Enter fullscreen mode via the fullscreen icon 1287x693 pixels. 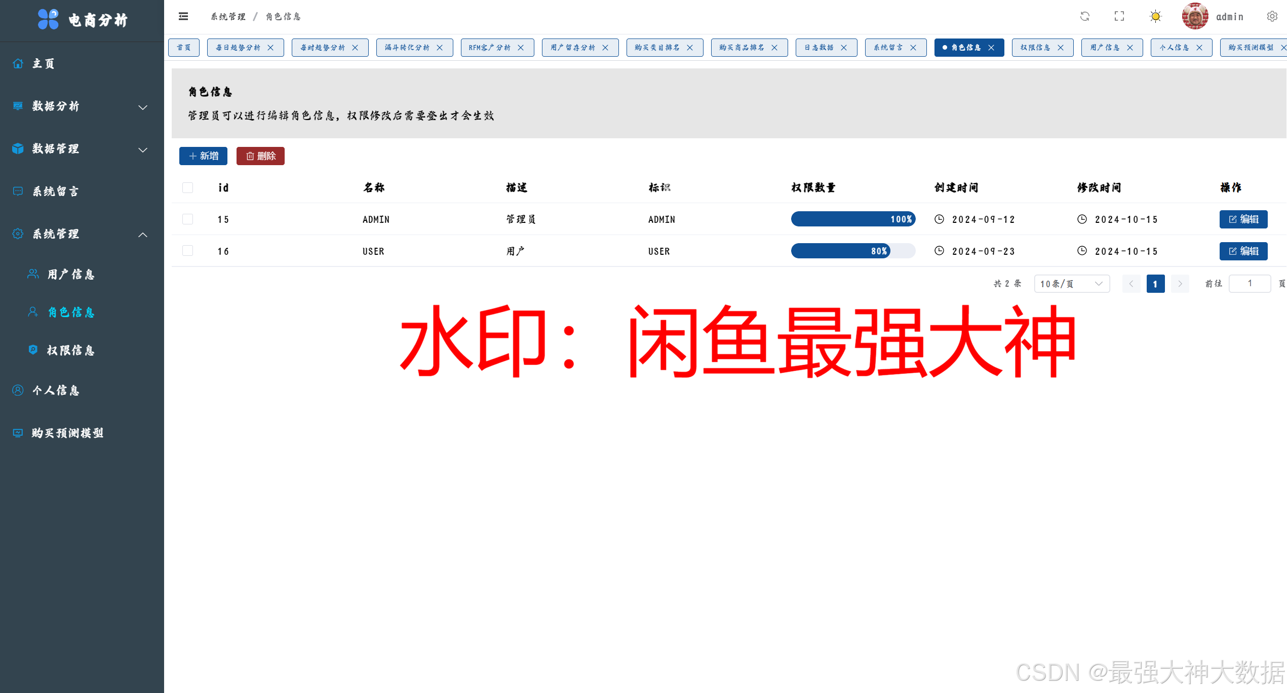tap(1119, 16)
